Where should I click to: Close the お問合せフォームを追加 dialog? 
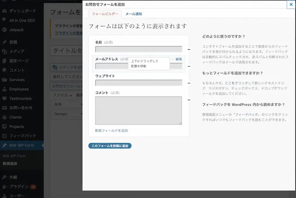(x=291, y=4)
